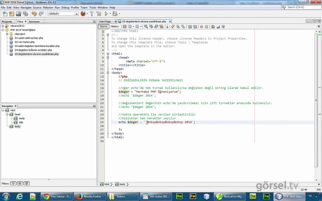Image resolution: width=322 pixels, height=201 pixels.
Task: Run the project with the green play icon
Action: 106,14
